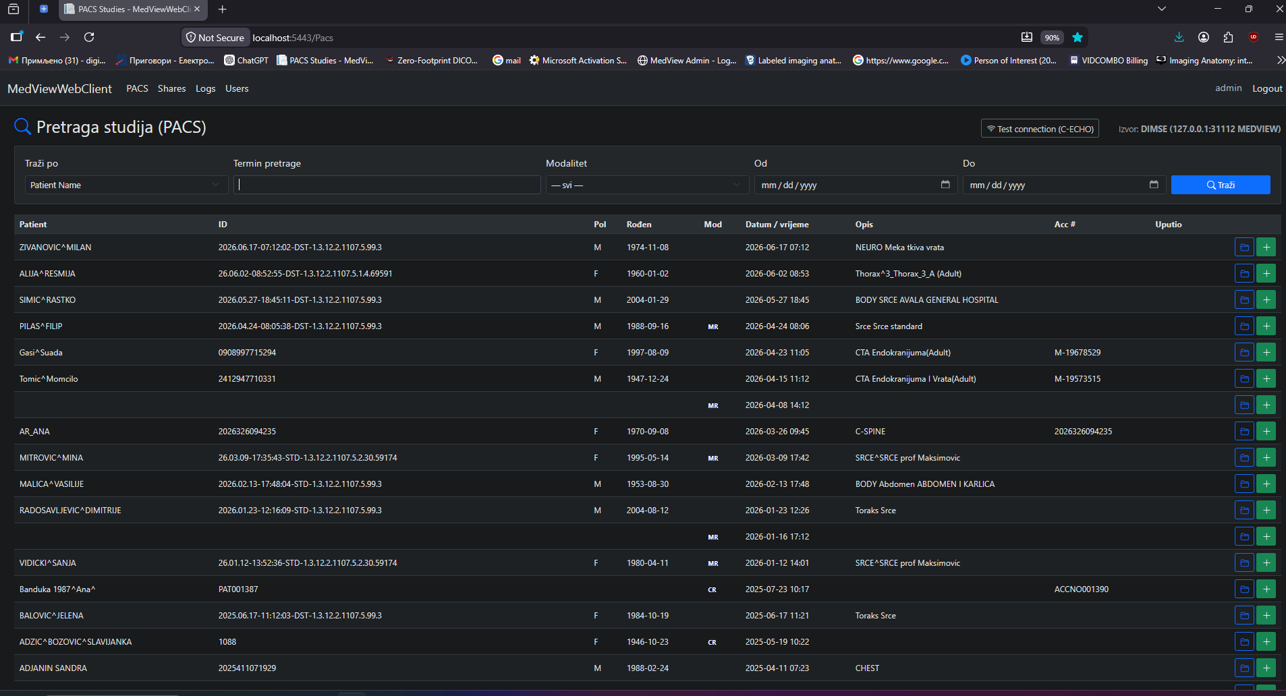
Task: Click green plus for unnamed 2026-01-16 17:12 study
Action: pyautogui.click(x=1266, y=537)
